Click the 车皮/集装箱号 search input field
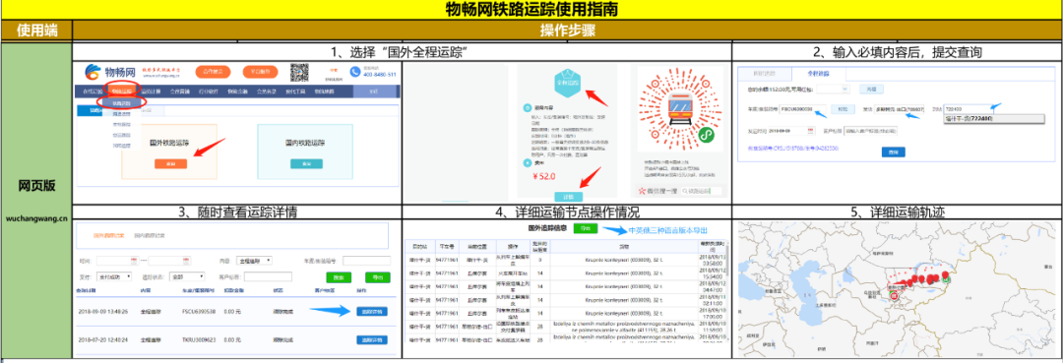The height and width of the screenshot is (363, 1063). [366, 260]
